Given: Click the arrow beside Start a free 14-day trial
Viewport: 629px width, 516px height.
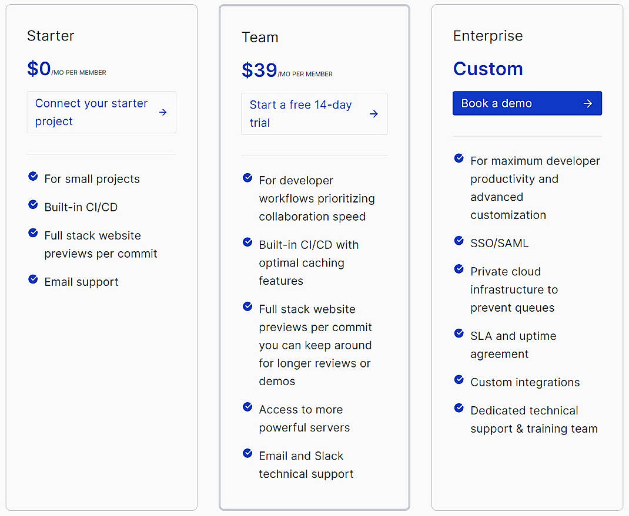Looking at the screenshot, I should (373, 114).
